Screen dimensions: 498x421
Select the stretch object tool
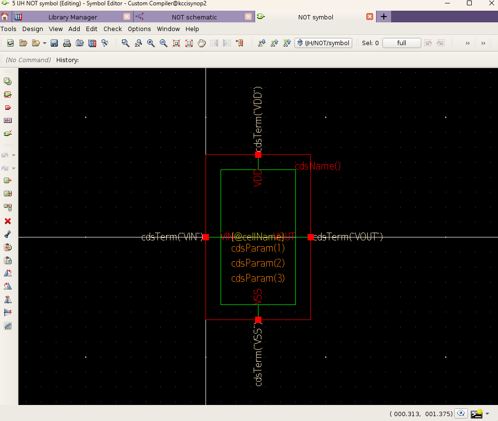pyautogui.click(x=8, y=194)
